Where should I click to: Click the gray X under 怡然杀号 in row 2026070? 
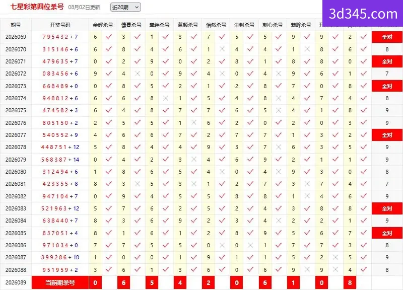222,49
